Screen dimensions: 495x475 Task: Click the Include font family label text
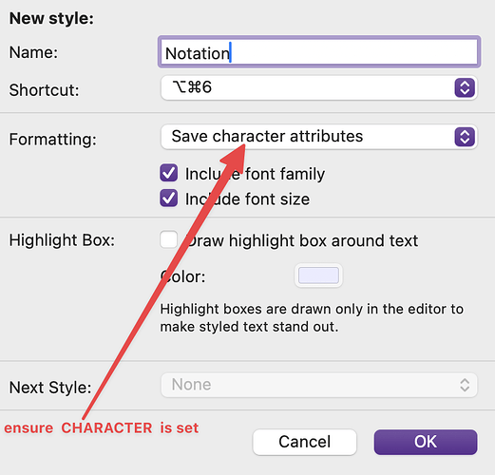[x=255, y=174]
